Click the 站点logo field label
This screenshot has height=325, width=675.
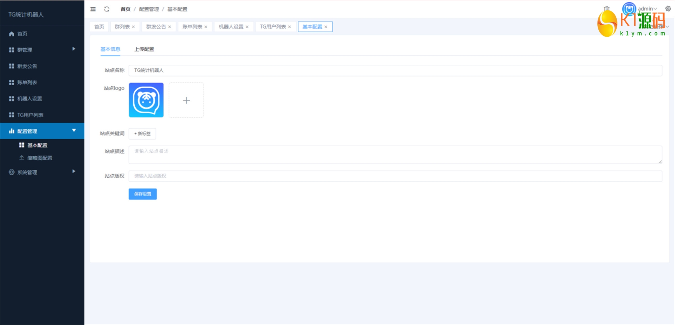click(x=114, y=88)
